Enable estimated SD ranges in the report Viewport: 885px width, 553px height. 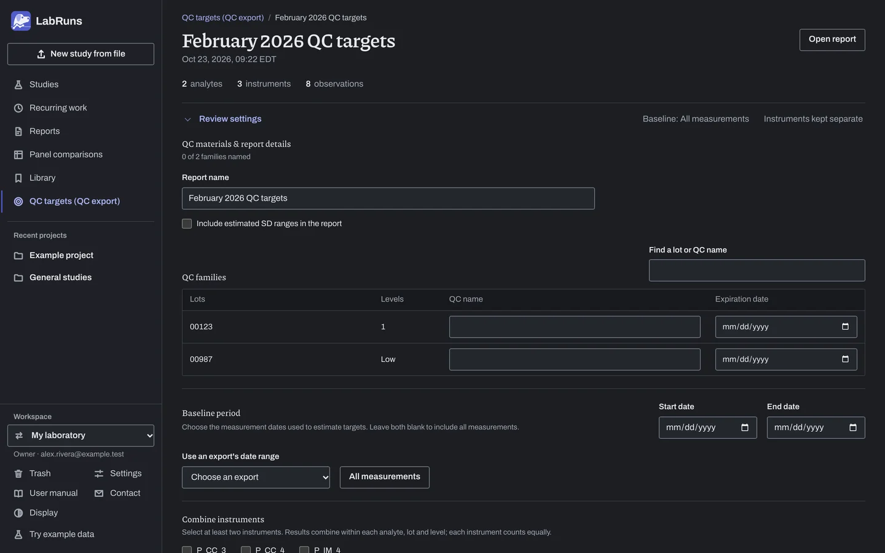187,224
